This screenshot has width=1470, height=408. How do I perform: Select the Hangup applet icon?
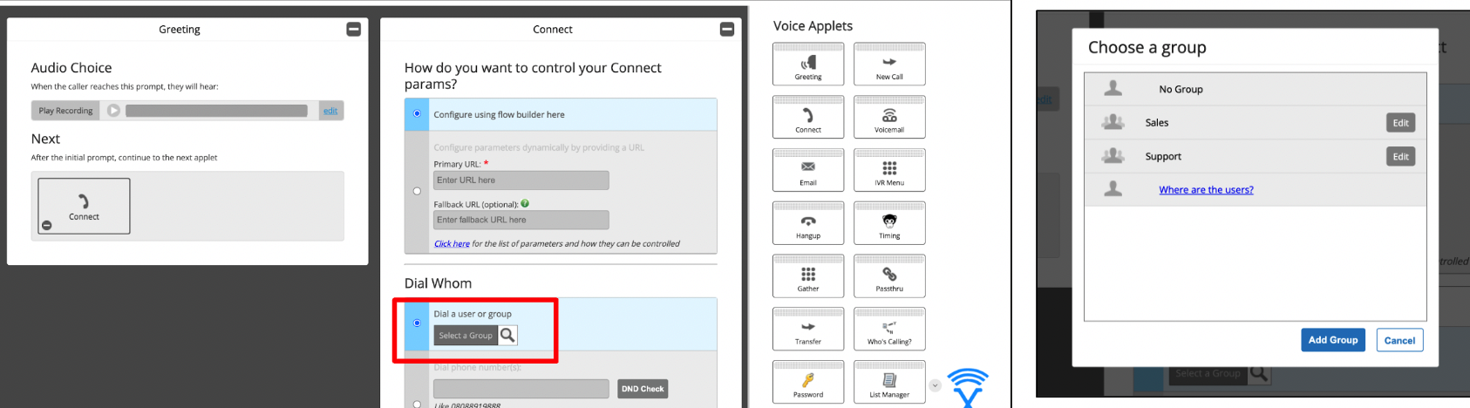coord(807,224)
